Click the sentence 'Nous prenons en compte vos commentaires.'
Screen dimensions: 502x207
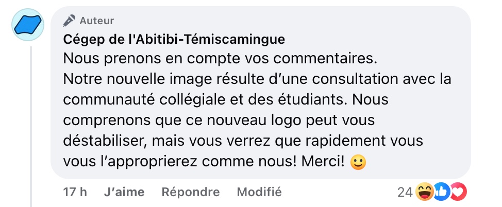point(220,59)
